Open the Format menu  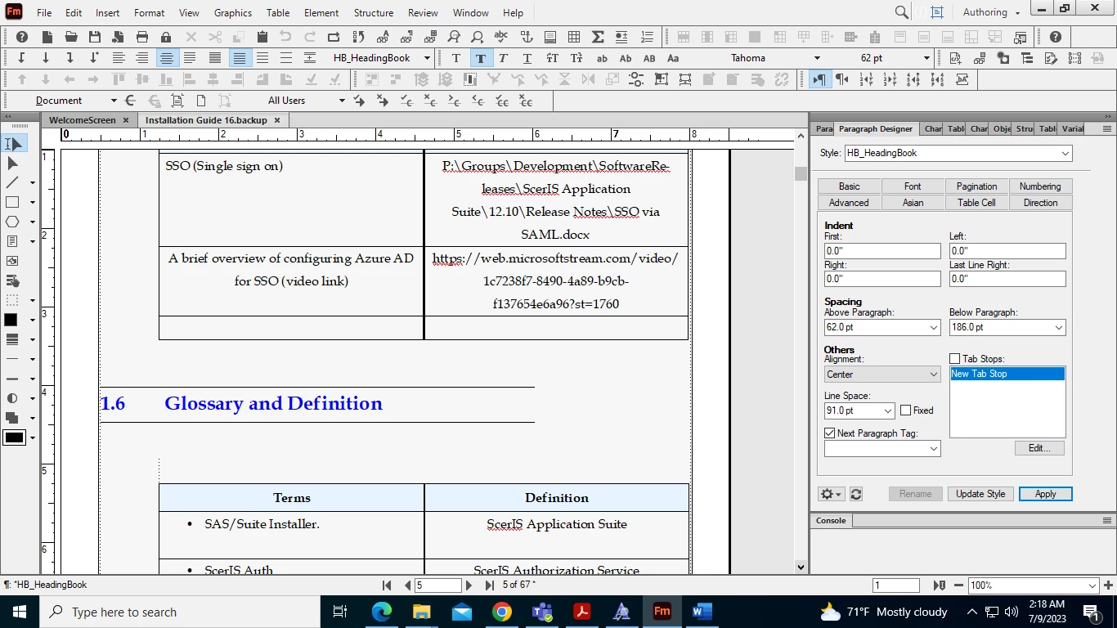click(x=149, y=12)
